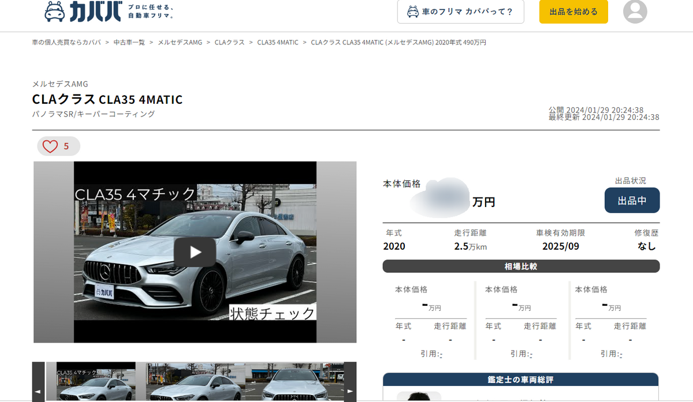
Task: Click the main car video image
Action: pos(195,252)
